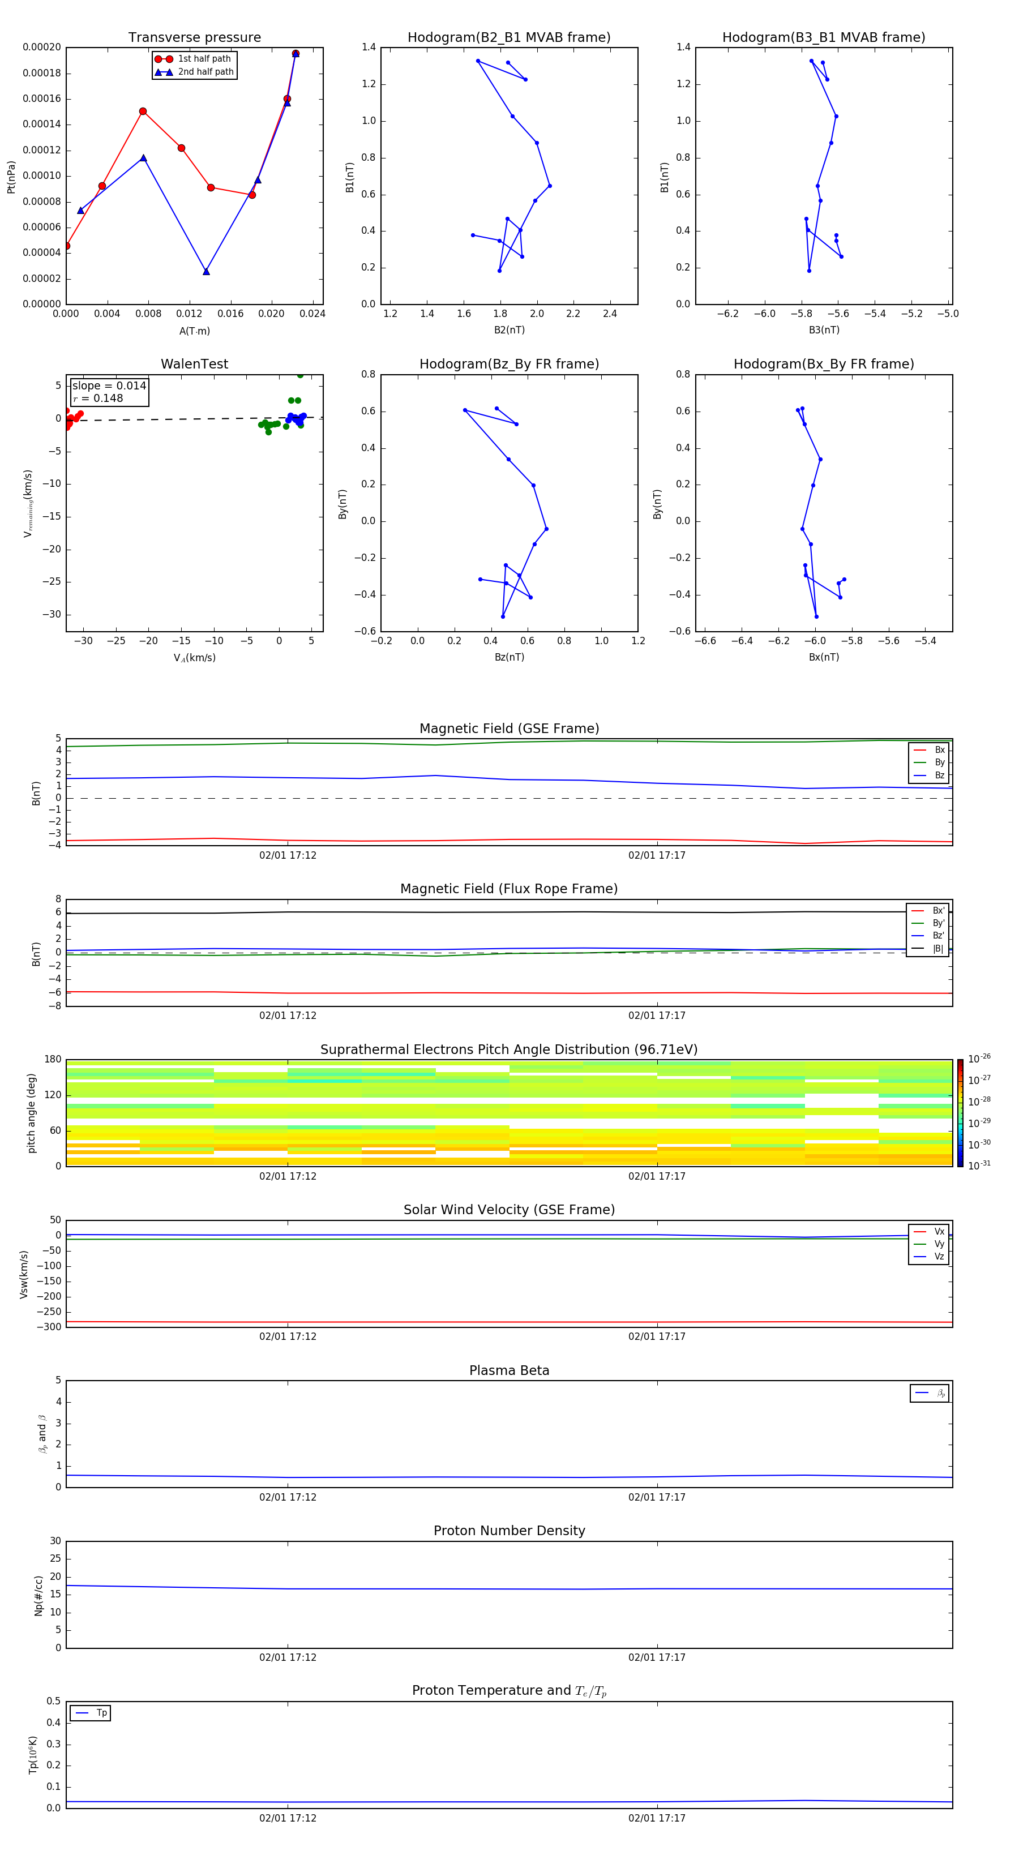
Task: Click the 'Np(#/cc)' axis label
Action: click(38, 1595)
